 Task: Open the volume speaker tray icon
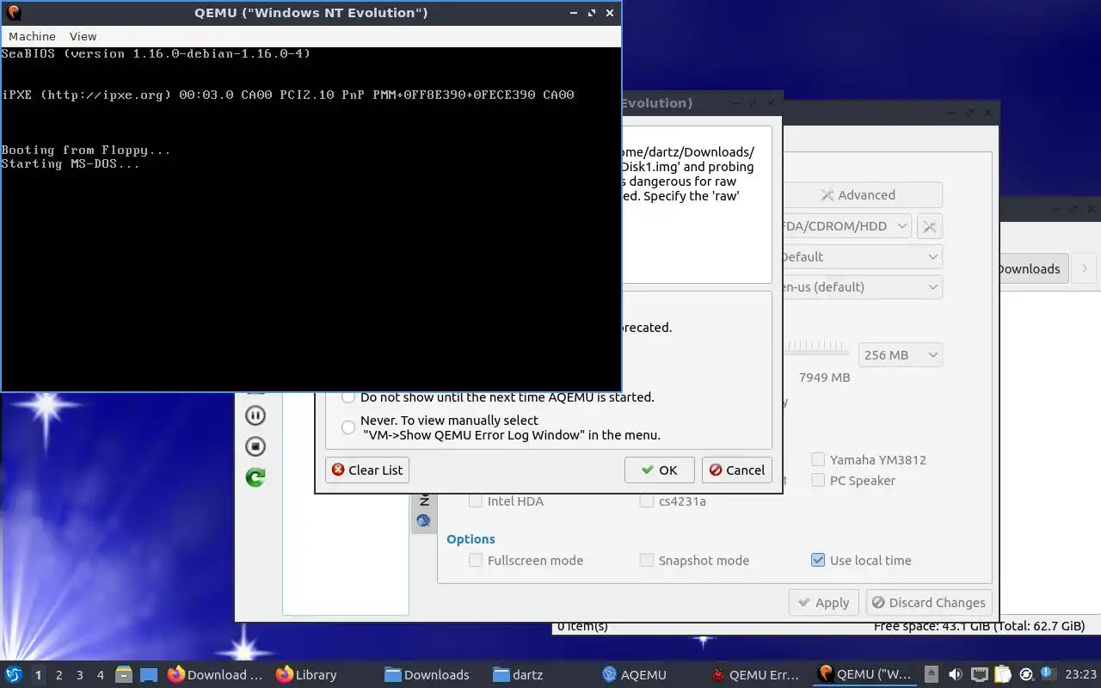tap(955, 674)
